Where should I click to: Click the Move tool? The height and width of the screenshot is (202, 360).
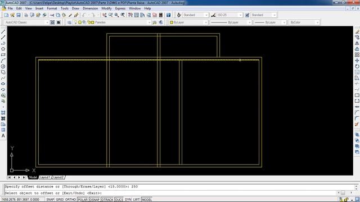pos(357,61)
